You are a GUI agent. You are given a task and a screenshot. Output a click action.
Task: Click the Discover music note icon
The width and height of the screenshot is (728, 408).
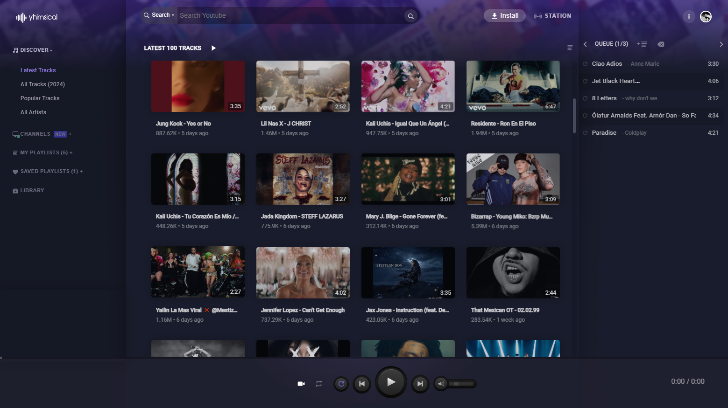[x=15, y=50]
